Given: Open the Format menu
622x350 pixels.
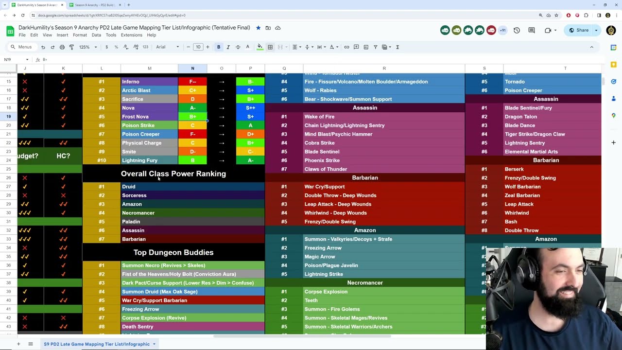Looking at the screenshot, I should pos(80,35).
